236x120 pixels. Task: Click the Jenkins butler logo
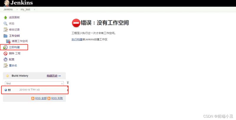tap(6, 3)
